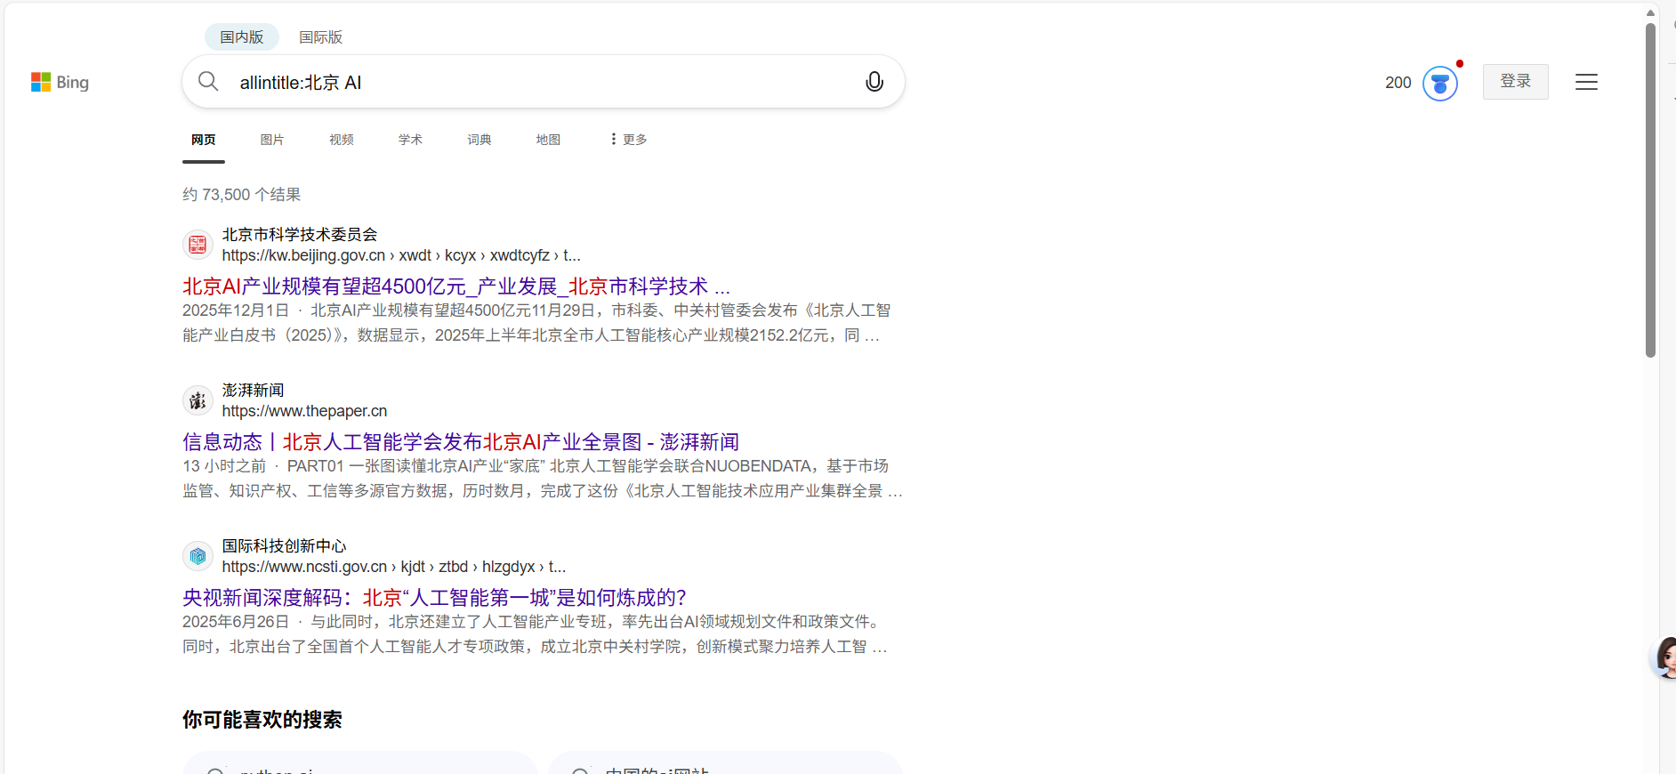Select the 地图 tab
Screen dimensions: 1676x774
tap(548, 139)
